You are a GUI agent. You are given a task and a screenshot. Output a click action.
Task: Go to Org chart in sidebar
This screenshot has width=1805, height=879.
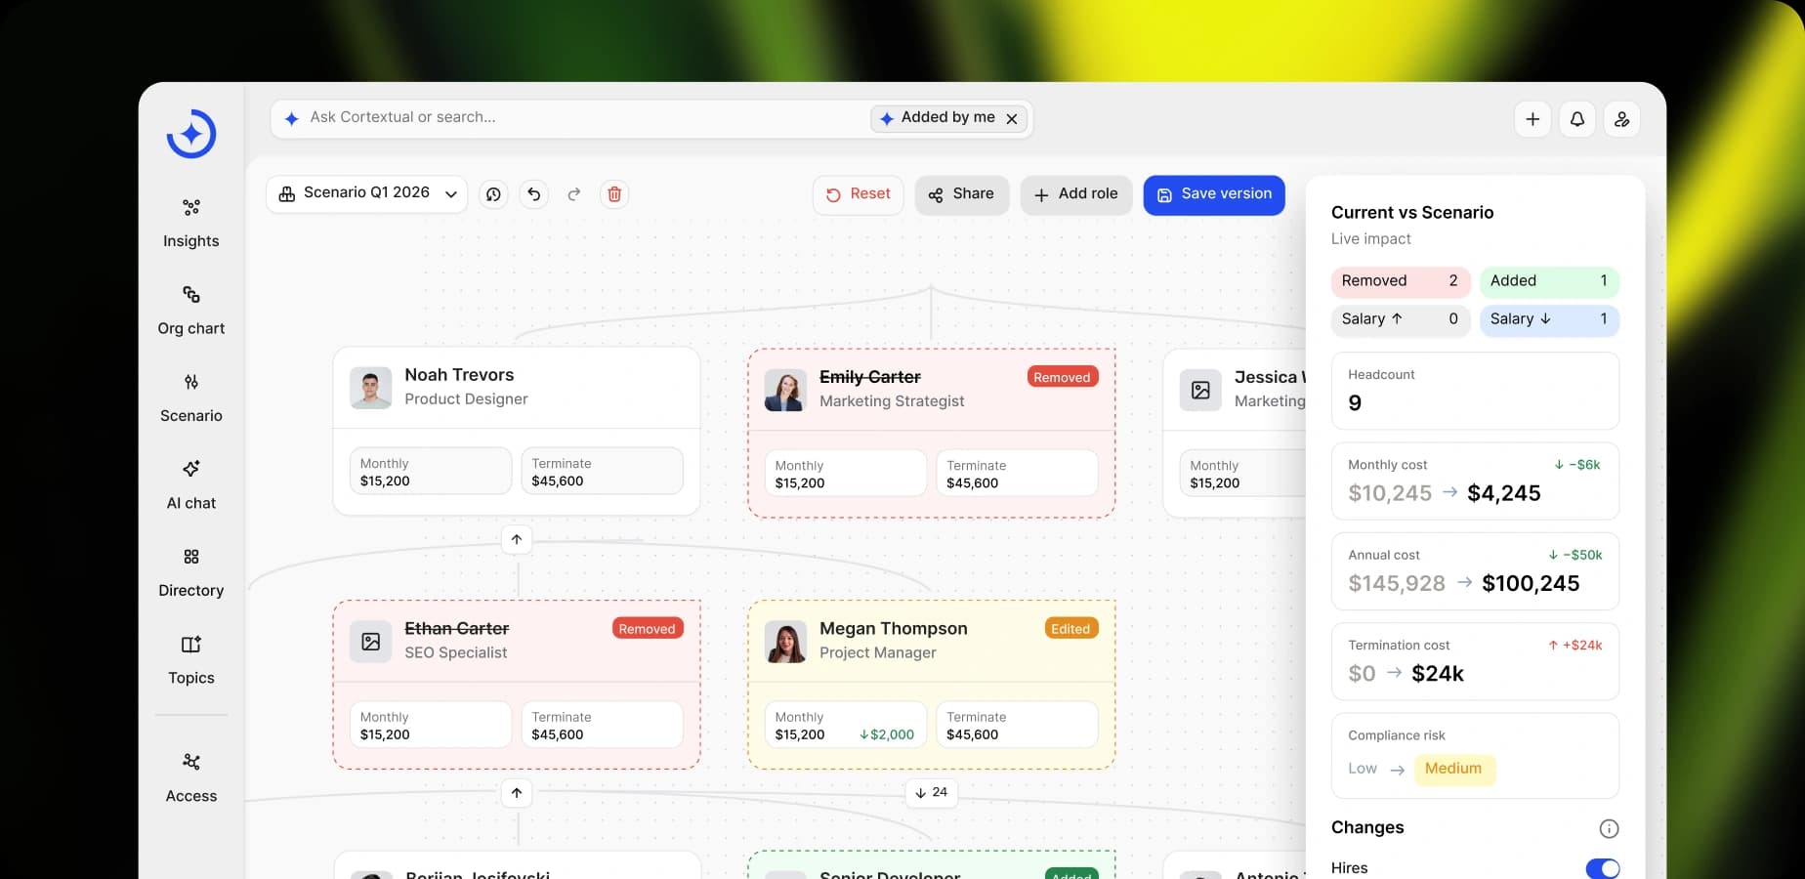tap(191, 312)
